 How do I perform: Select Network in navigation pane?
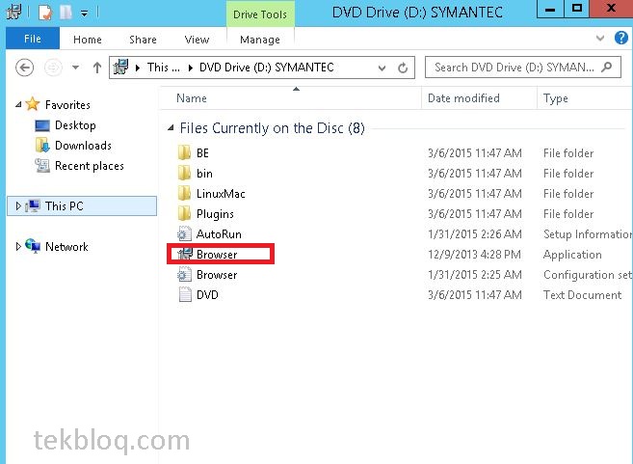[x=66, y=247]
